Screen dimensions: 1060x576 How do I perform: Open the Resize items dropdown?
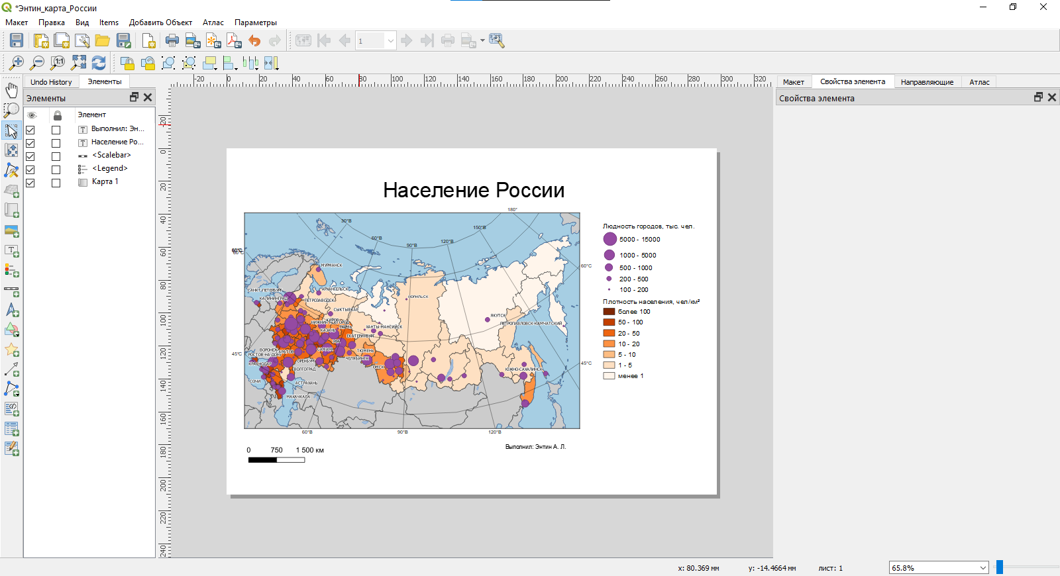click(x=272, y=63)
